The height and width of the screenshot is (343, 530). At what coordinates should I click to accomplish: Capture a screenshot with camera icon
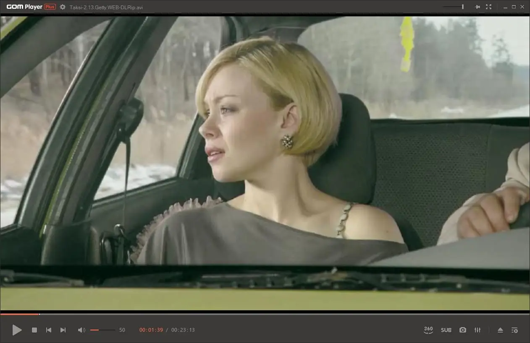pos(462,330)
